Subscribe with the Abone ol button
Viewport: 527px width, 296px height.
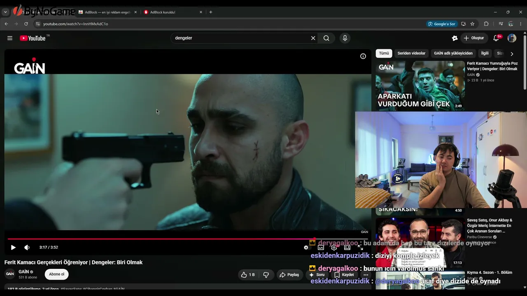(57, 274)
